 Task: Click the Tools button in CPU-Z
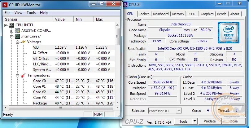click(183, 121)
